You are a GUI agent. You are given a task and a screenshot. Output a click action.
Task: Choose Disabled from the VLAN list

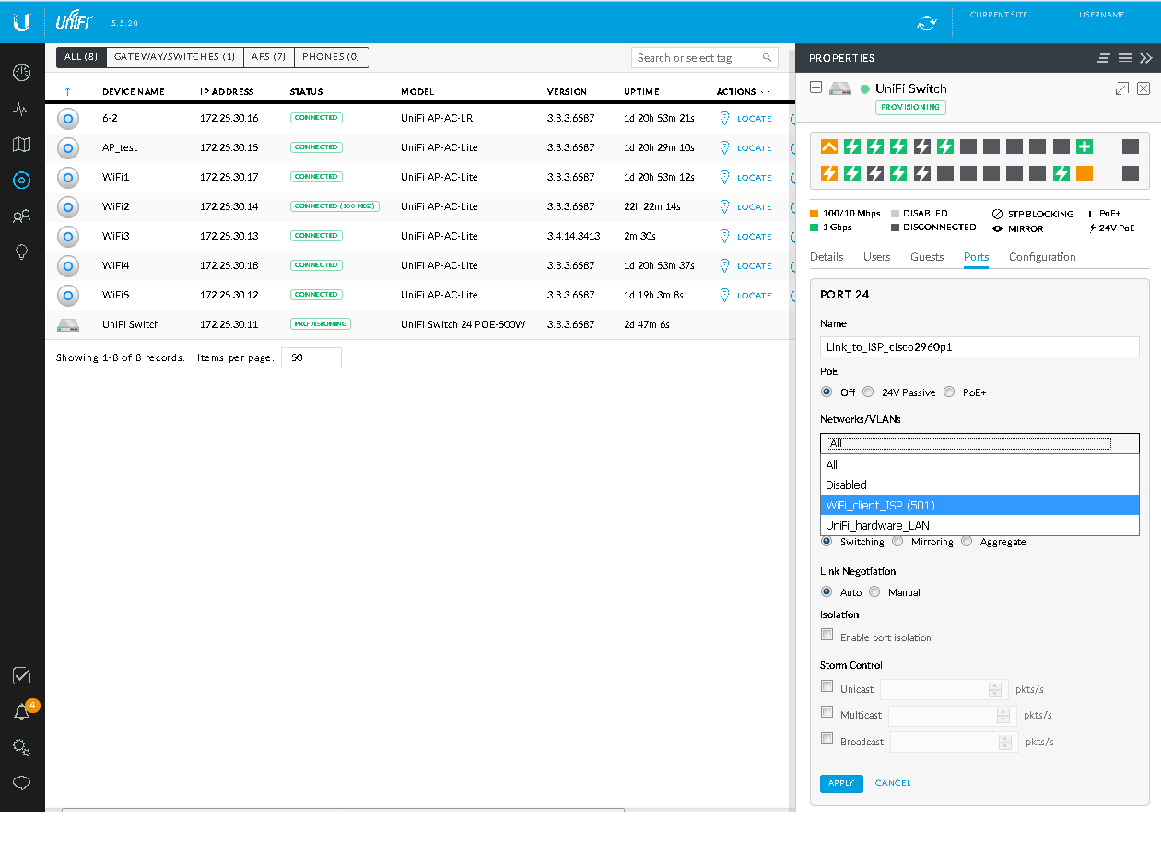[x=979, y=485]
